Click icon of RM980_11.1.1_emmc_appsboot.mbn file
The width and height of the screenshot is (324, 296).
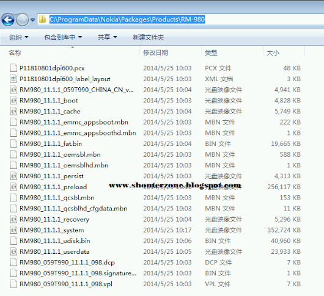13,122
